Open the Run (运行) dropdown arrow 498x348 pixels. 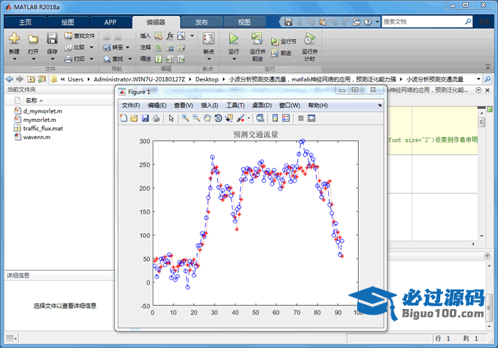coord(234,59)
